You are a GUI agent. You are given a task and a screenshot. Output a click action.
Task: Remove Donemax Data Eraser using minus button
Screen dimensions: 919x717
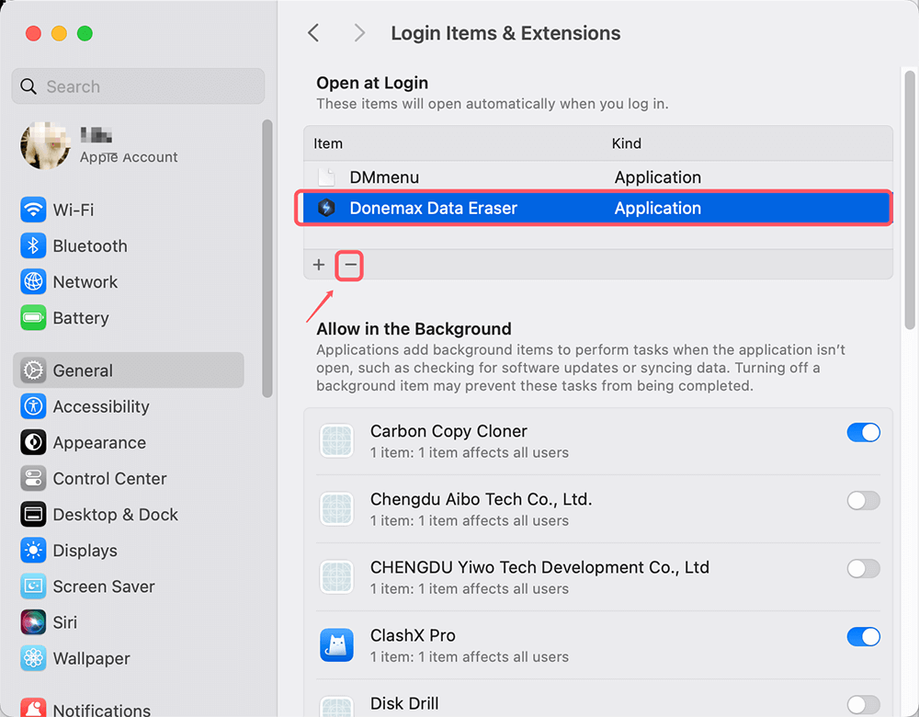coord(349,265)
